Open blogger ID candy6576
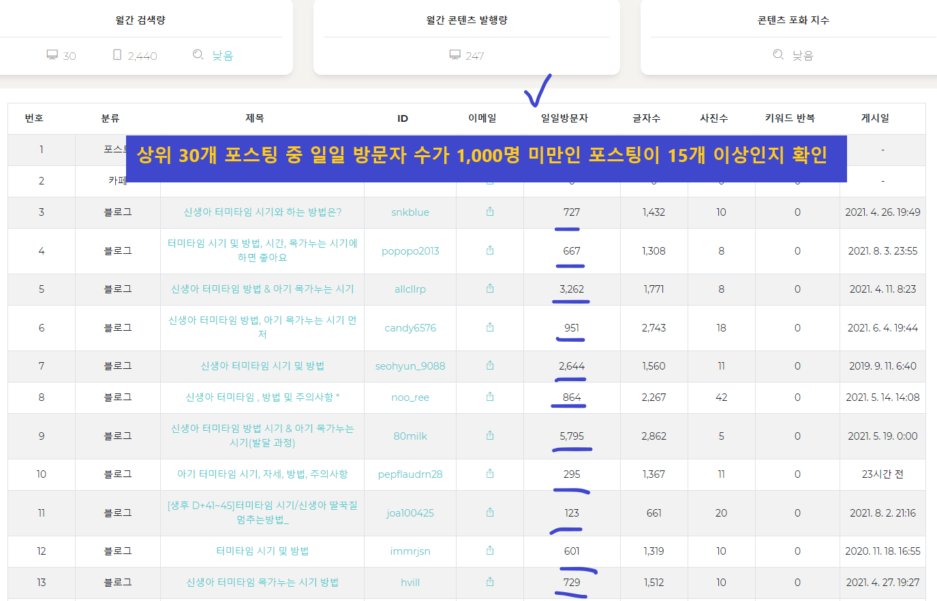Screen dimensions: 937x601 [410, 328]
